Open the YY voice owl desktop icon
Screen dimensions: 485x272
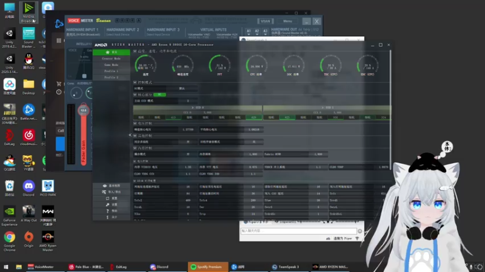[28, 163]
